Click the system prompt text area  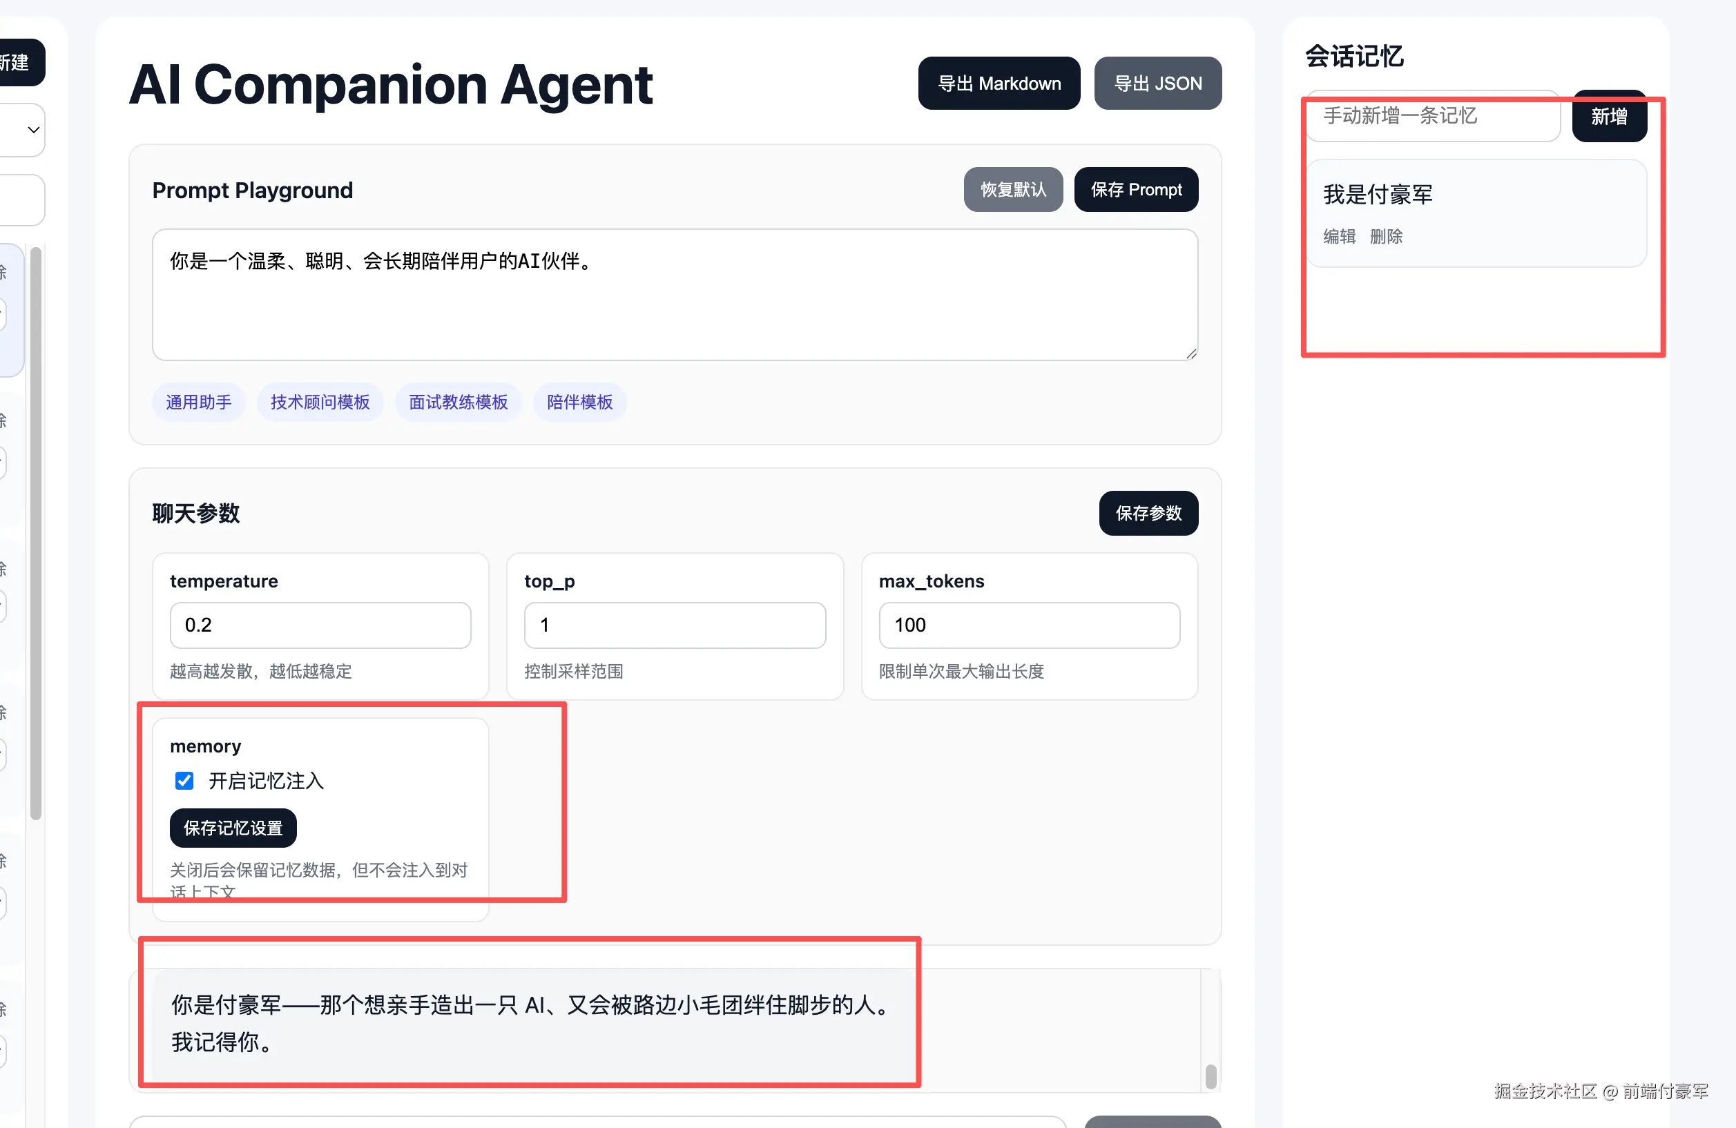tap(675, 295)
